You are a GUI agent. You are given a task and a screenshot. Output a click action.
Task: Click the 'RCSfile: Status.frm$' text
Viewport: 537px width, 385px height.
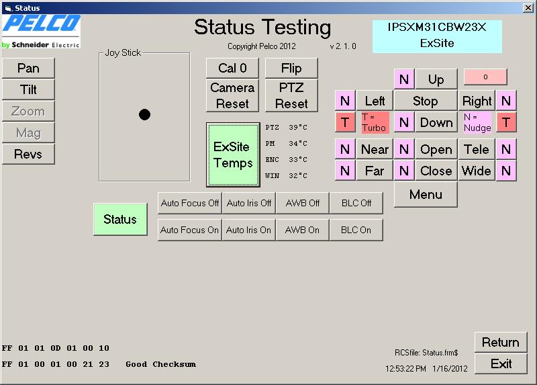click(x=426, y=353)
